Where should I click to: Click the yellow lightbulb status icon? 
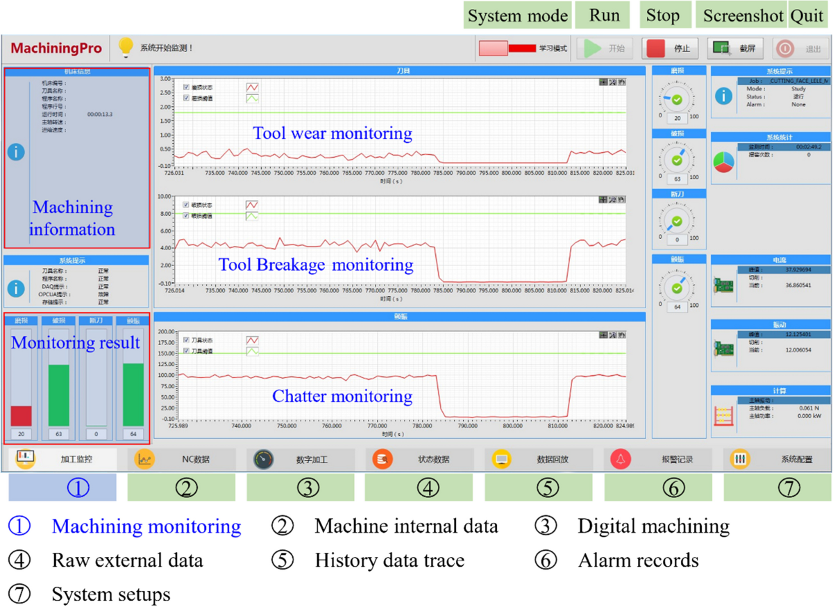(x=126, y=47)
